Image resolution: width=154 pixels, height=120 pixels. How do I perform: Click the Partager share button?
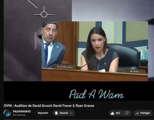coord(143,113)
